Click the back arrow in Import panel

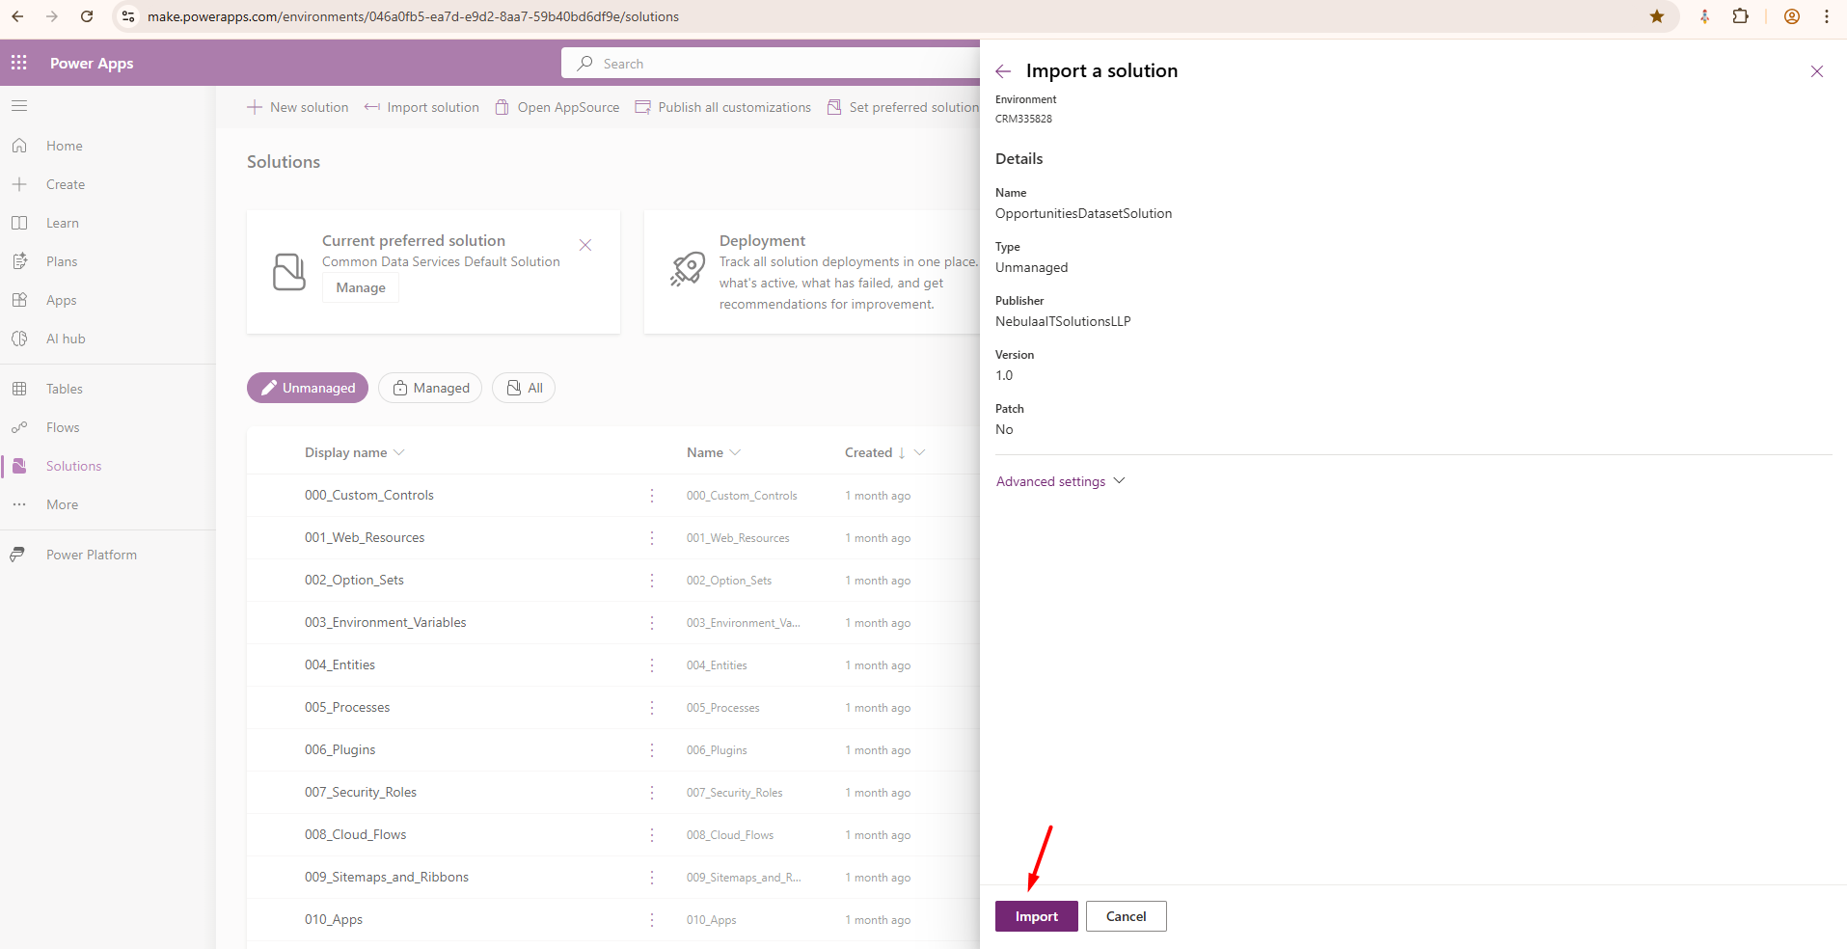[1003, 71]
